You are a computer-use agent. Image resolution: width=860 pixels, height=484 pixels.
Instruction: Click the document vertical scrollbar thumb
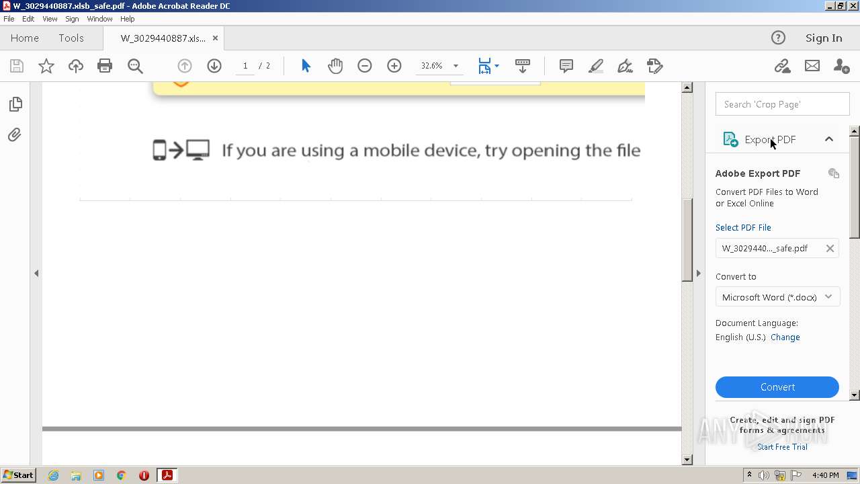(687, 241)
